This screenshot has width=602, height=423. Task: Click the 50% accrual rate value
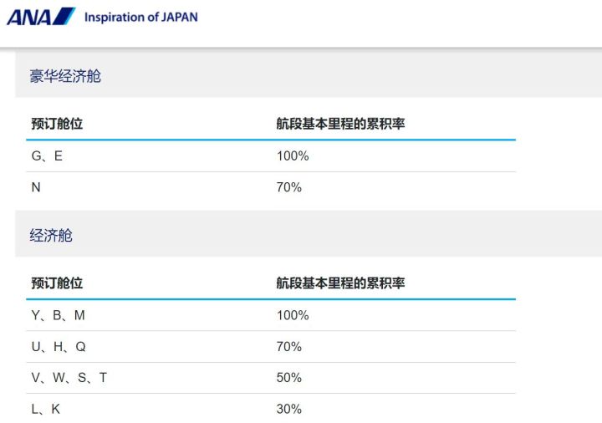point(288,378)
